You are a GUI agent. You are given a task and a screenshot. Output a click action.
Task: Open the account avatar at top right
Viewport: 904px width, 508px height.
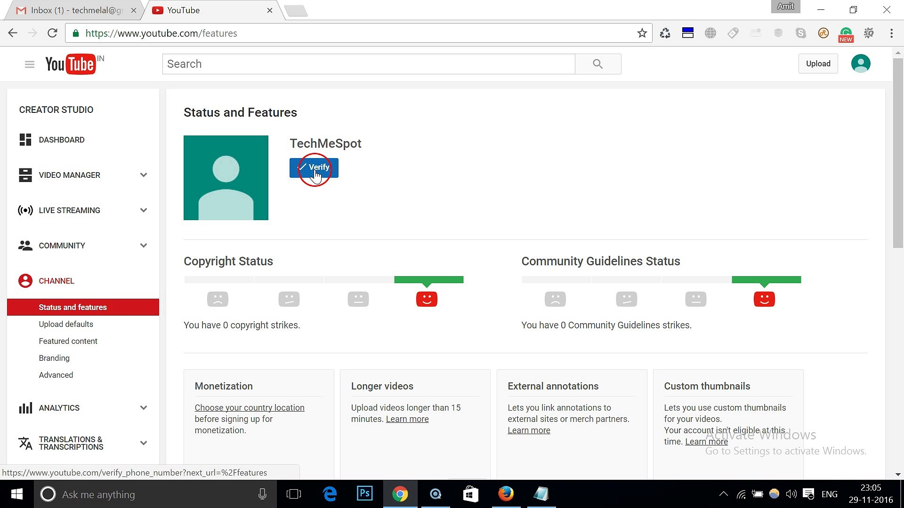pyautogui.click(x=861, y=63)
